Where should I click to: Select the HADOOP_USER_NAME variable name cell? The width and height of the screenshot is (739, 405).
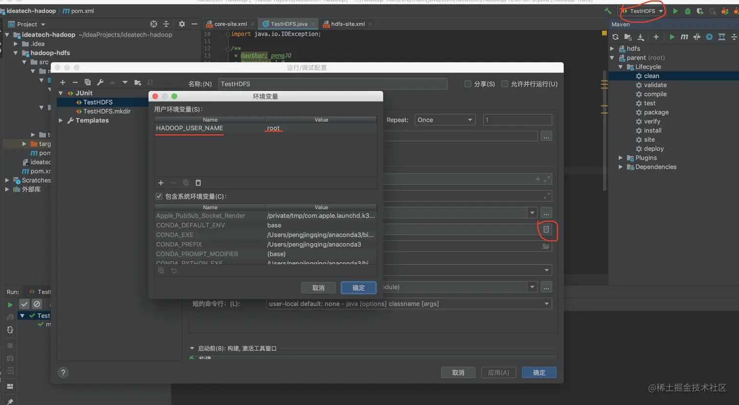tap(210, 128)
